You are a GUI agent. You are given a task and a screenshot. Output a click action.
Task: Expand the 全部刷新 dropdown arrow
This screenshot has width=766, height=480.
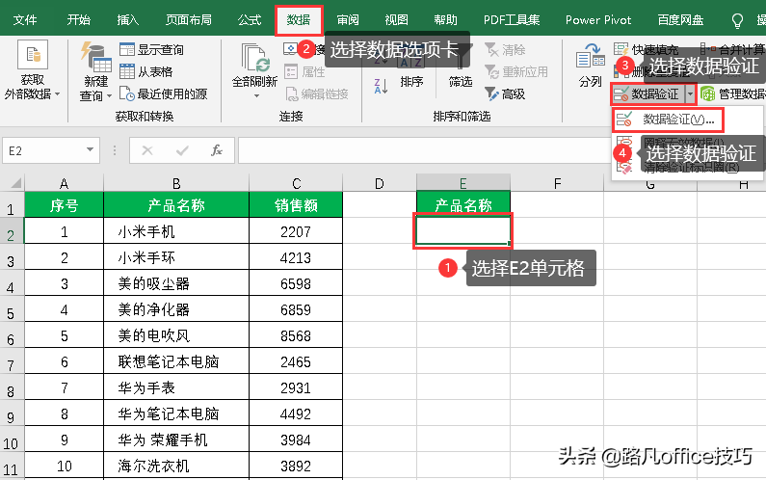(x=256, y=96)
